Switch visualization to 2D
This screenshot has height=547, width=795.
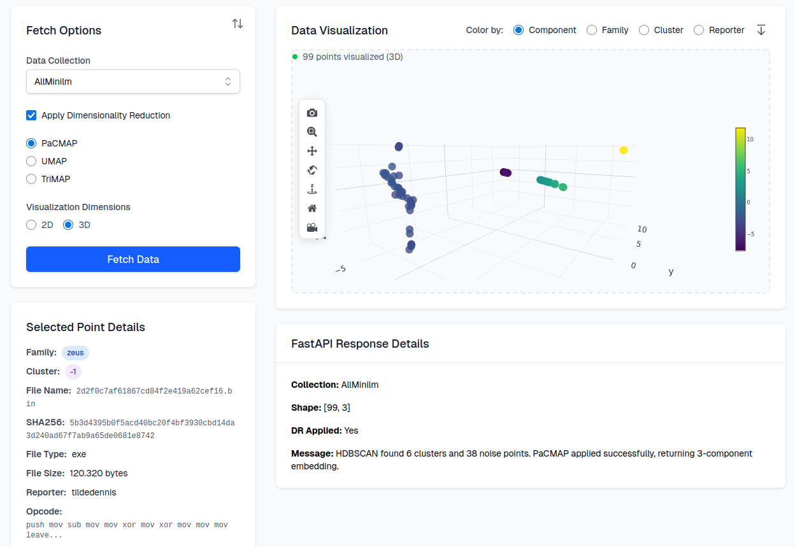pos(31,225)
